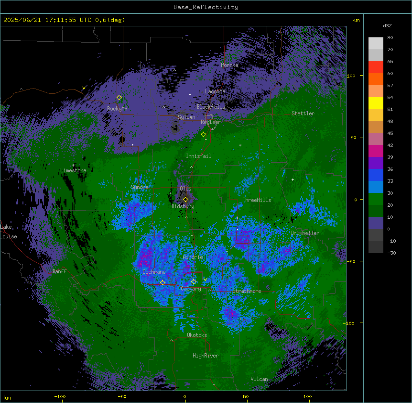Image resolution: width=412 pixels, height=403 pixels.
Task: Click the -50 tick on the right axis
Action: (351, 261)
